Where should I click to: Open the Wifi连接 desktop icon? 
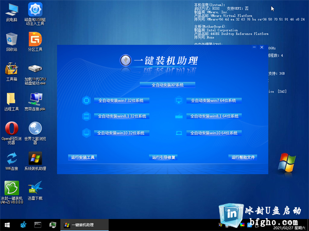pyautogui.click(x=12, y=161)
